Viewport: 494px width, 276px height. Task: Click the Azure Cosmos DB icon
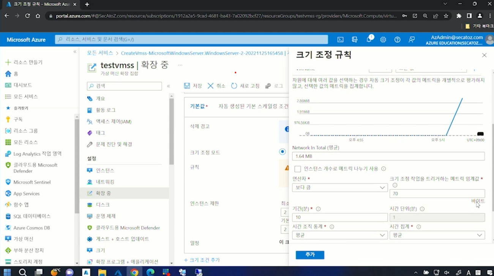[x=8, y=227]
